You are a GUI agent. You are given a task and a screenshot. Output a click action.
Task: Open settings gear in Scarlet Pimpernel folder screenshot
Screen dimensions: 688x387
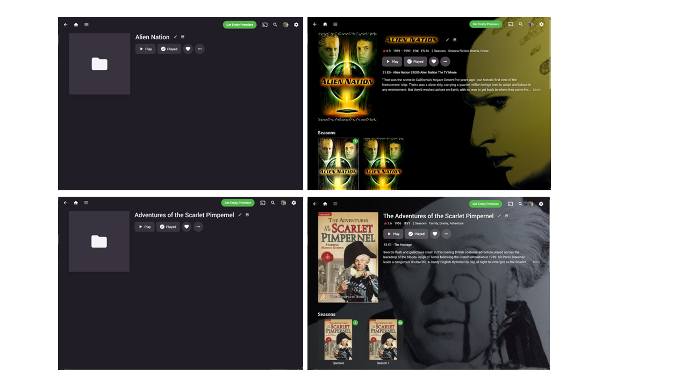(293, 203)
